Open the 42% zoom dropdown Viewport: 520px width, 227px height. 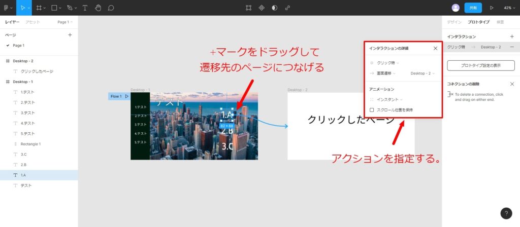[509, 8]
